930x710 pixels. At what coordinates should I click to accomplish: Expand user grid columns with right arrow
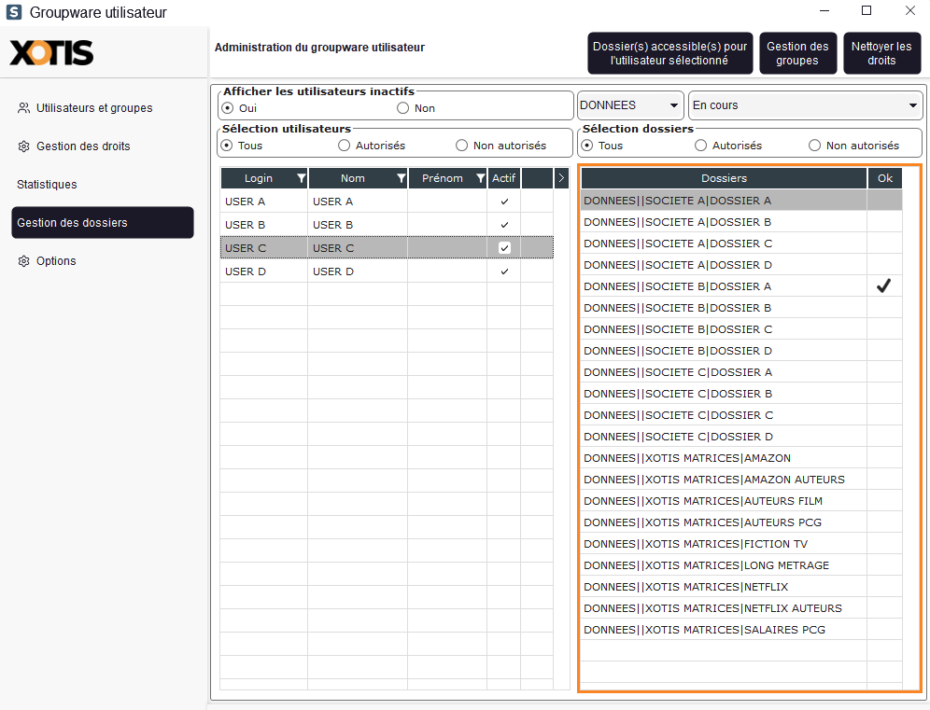pos(561,178)
